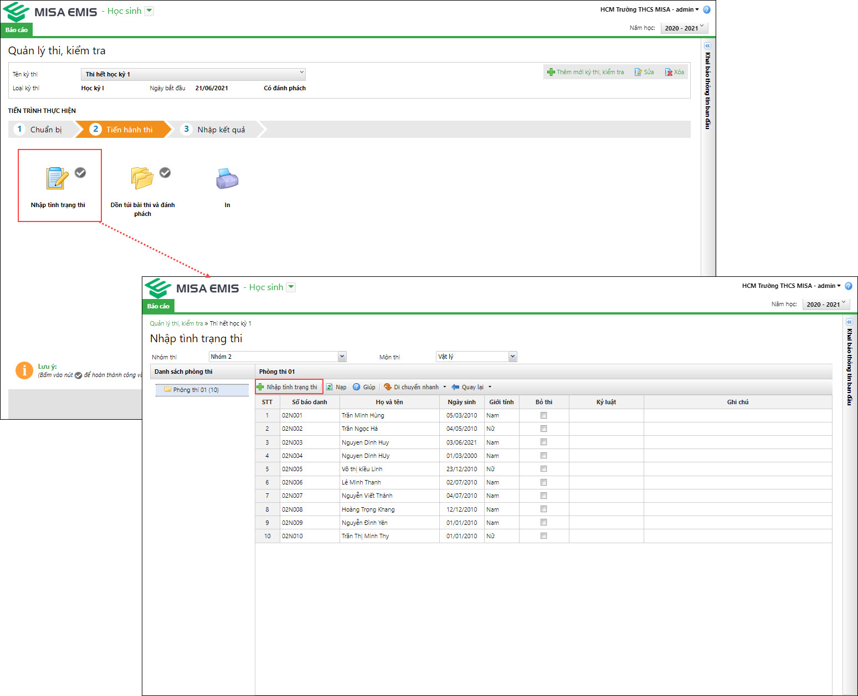The image size is (858, 696).
Task: Open Học sinh module dropdown in back window
Action: click(149, 11)
